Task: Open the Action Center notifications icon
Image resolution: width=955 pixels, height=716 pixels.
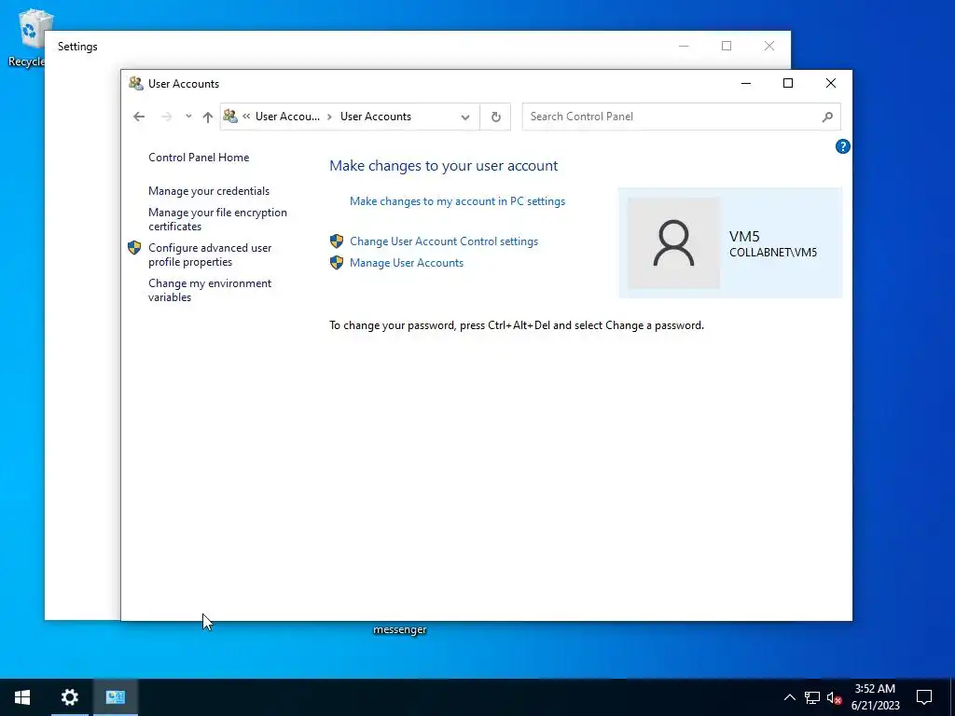Action: [924, 697]
